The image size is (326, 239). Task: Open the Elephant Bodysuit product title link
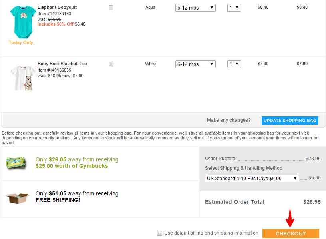pos(57,8)
